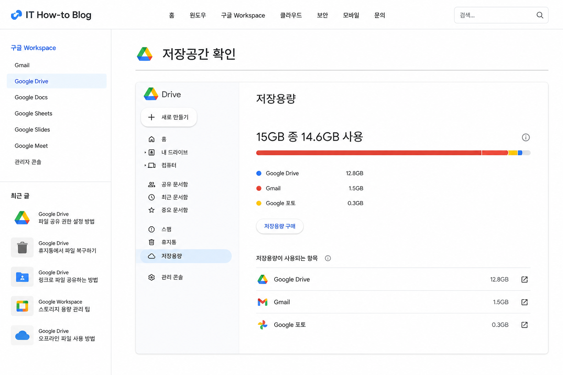Select 공유 문서함 label in Drive sidebar
This screenshot has height=375, width=563.
(174, 184)
